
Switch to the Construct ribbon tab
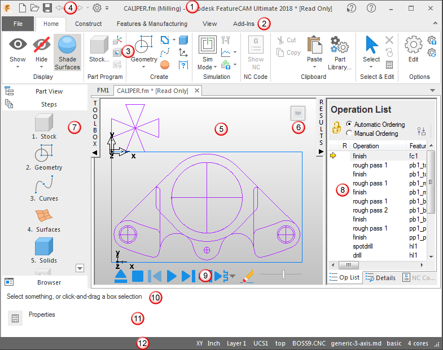coord(88,24)
